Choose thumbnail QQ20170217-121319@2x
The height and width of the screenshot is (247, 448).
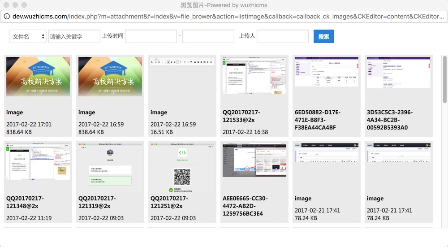[x=110, y=162]
